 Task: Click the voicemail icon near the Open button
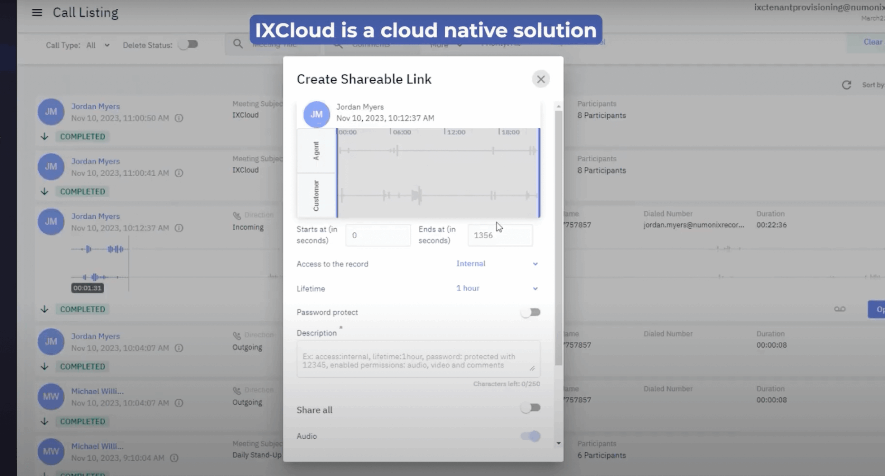pyautogui.click(x=840, y=309)
